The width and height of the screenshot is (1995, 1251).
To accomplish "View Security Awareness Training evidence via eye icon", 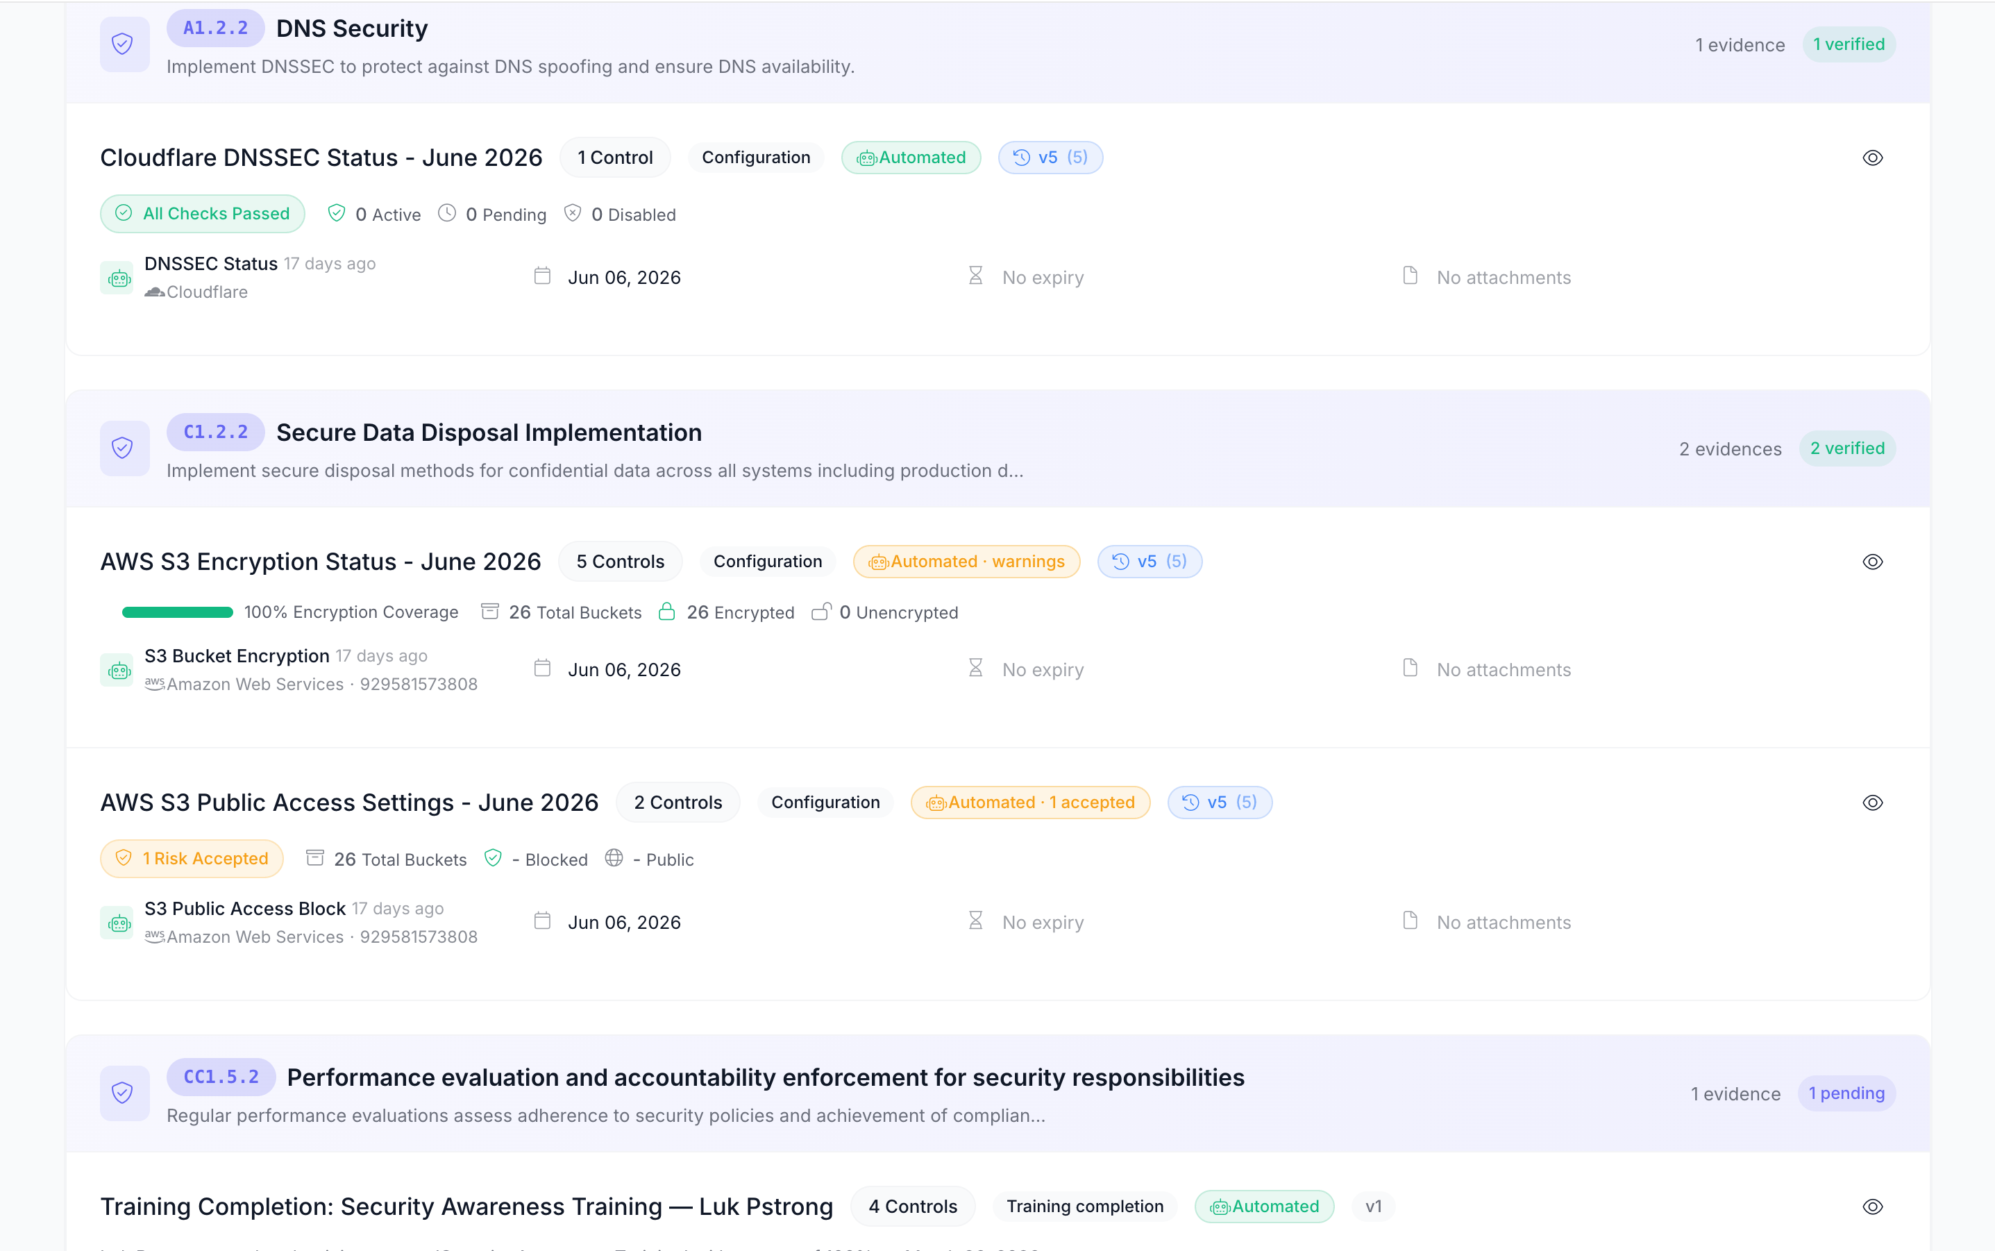I will point(1873,1207).
